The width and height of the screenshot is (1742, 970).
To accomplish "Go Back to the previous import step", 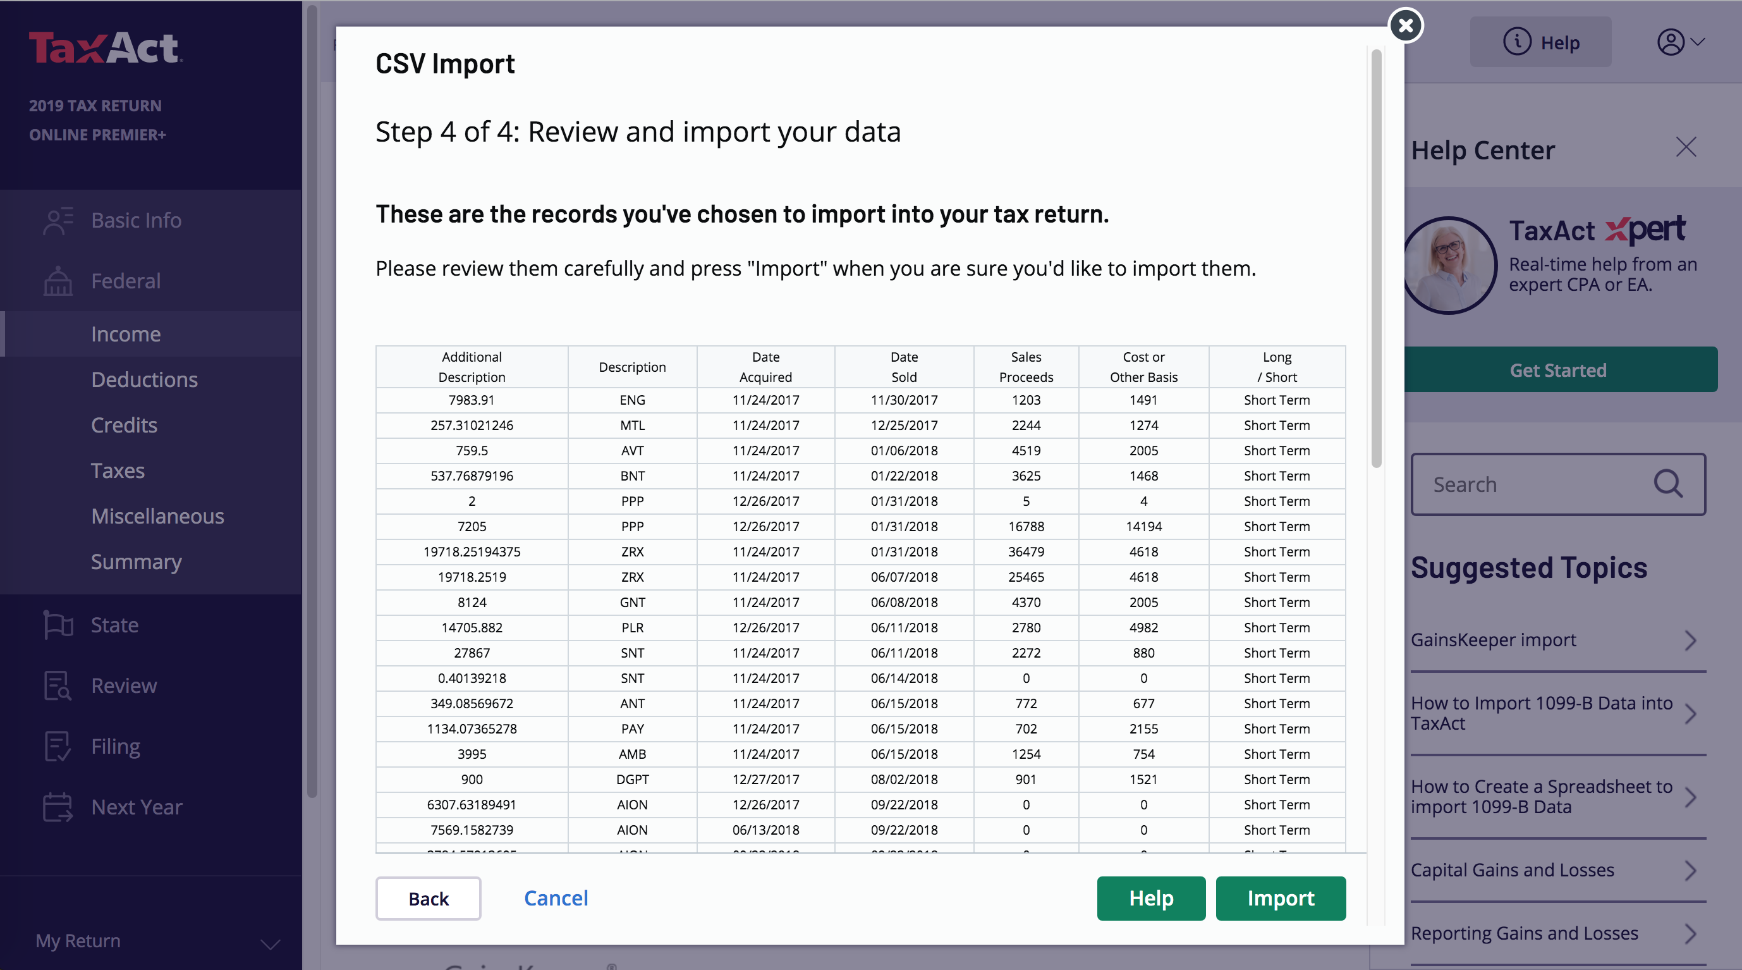I will click(x=428, y=899).
